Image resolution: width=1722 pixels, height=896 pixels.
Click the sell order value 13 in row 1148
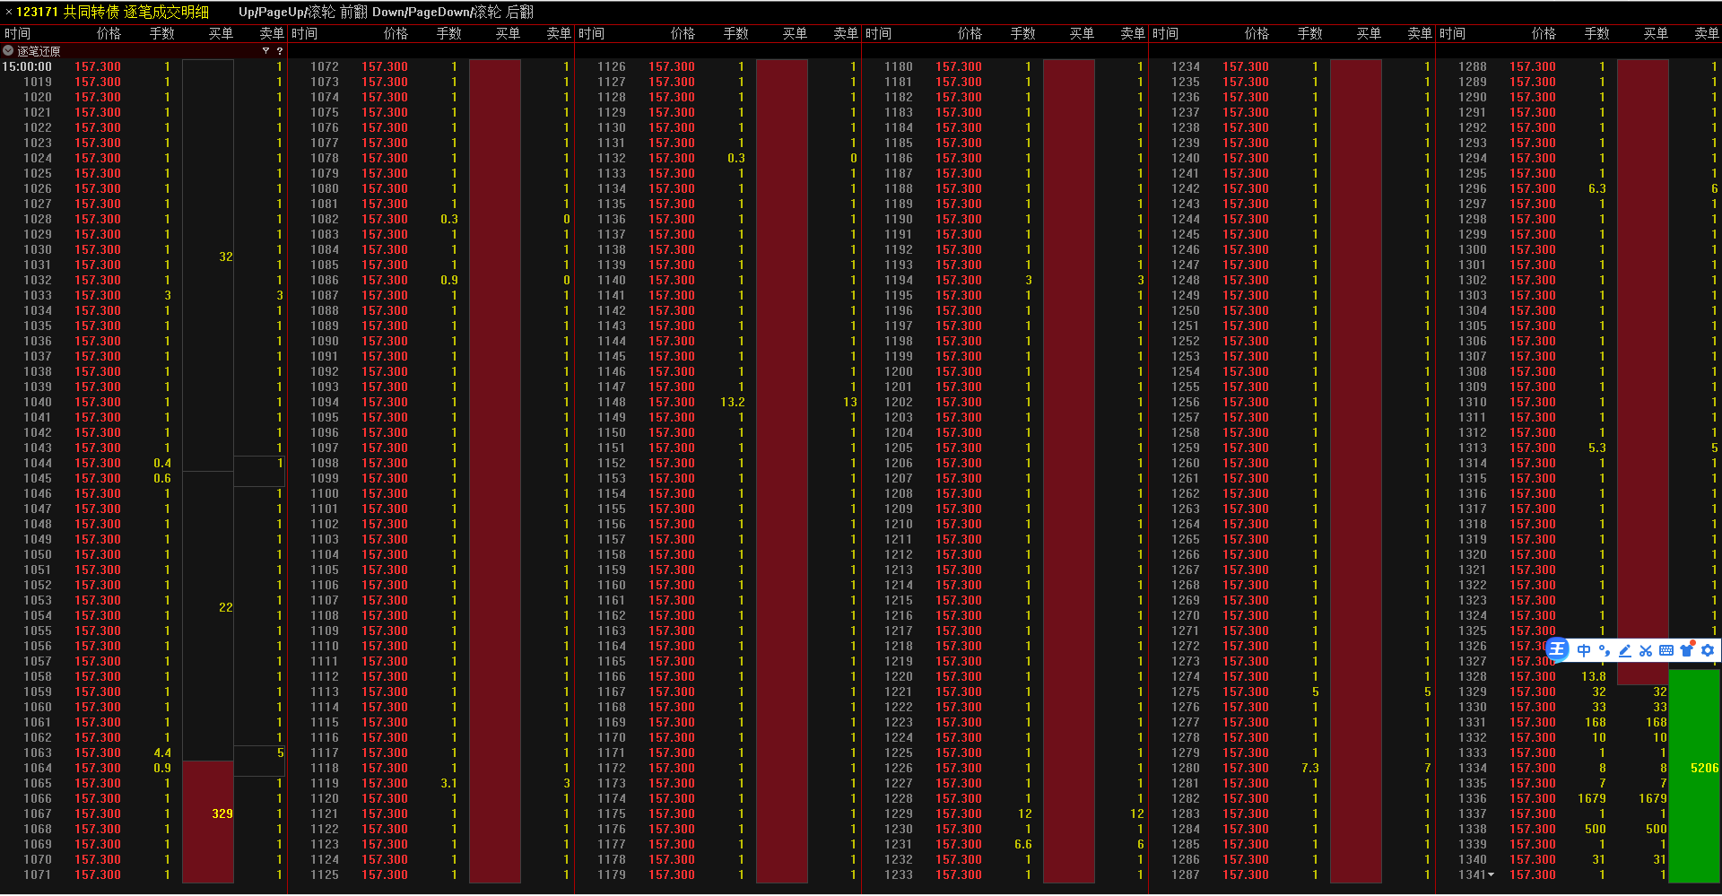[850, 403]
